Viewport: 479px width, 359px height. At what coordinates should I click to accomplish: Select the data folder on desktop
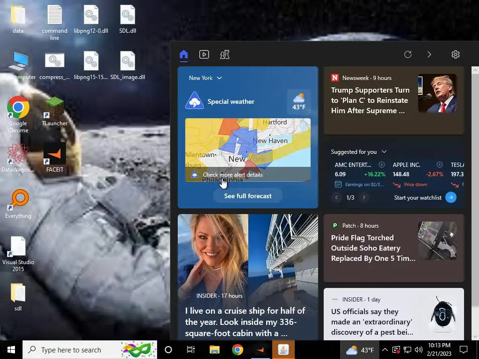pyautogui.click(x=18, y=19)
